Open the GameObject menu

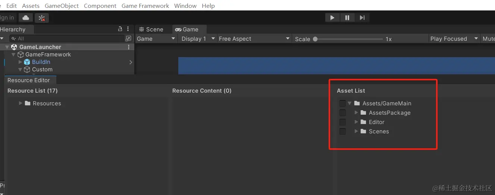(62, 6)
